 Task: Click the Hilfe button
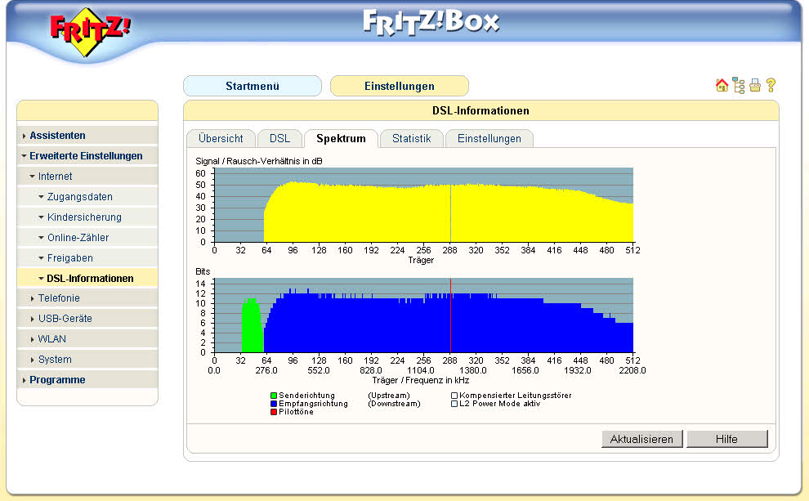727,439
